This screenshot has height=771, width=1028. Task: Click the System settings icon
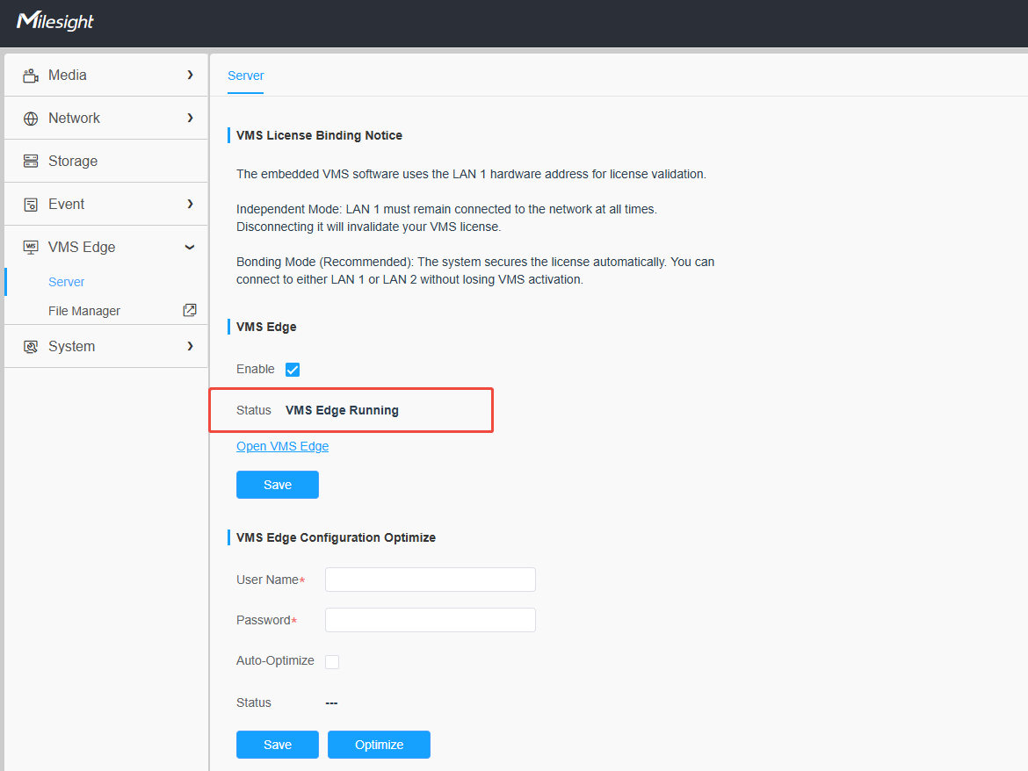pos(31,347)
